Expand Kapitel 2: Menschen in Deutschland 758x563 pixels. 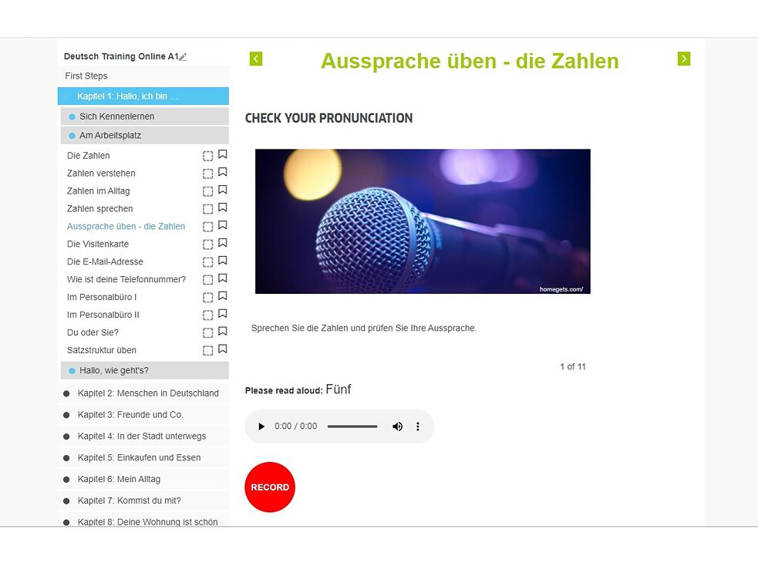(x=147, y=393)
